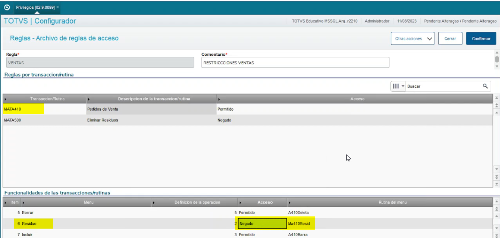The width and height of the screenshot is (500, 238).
Task: Click the Pendente Alteraçao status label
Action: 460,21
